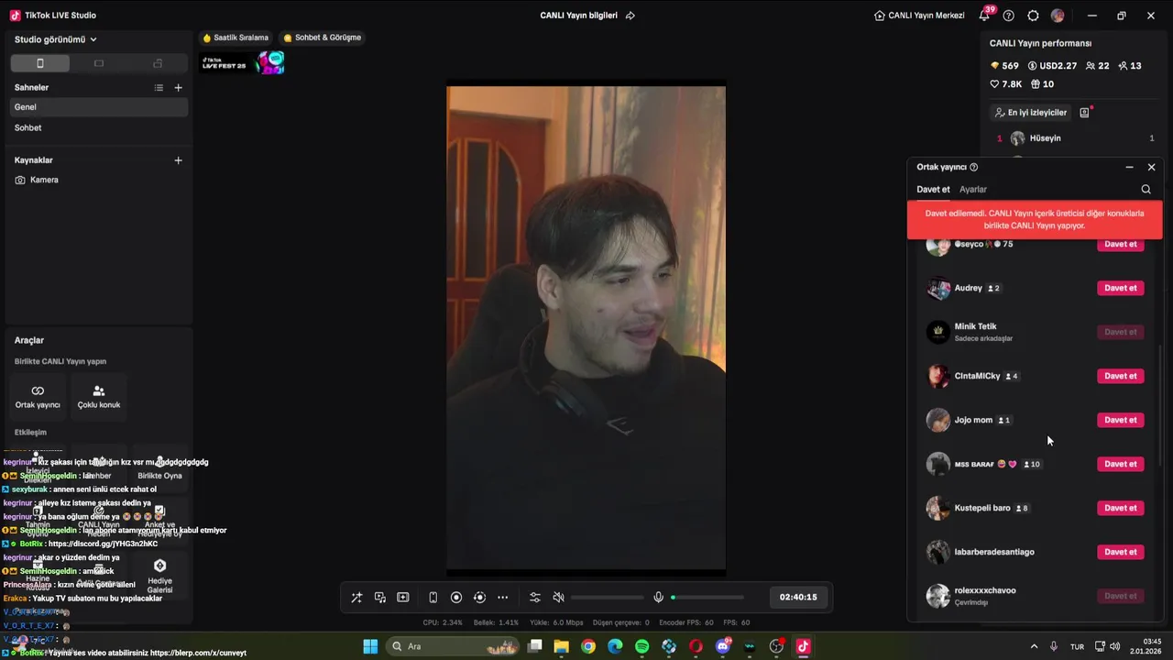The height and width of the screenshot is (660, 1173).
Task: Adjust the microphone volume slider
Action: (707, 598)
